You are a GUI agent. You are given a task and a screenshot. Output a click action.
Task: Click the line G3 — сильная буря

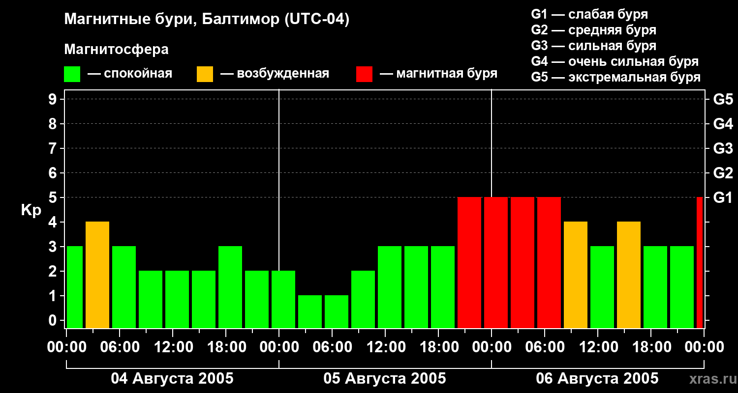594,46
